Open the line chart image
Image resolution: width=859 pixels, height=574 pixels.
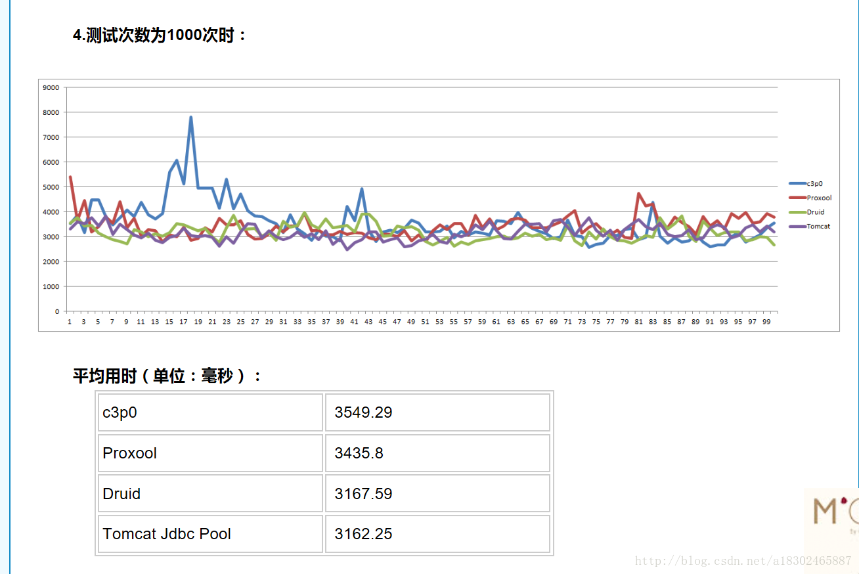(x=439, y=205)
